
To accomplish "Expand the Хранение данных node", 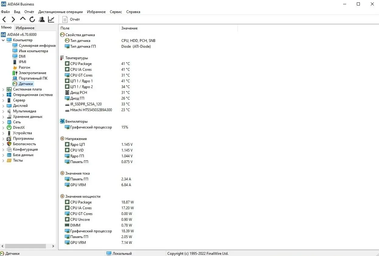I will [3, 117].
